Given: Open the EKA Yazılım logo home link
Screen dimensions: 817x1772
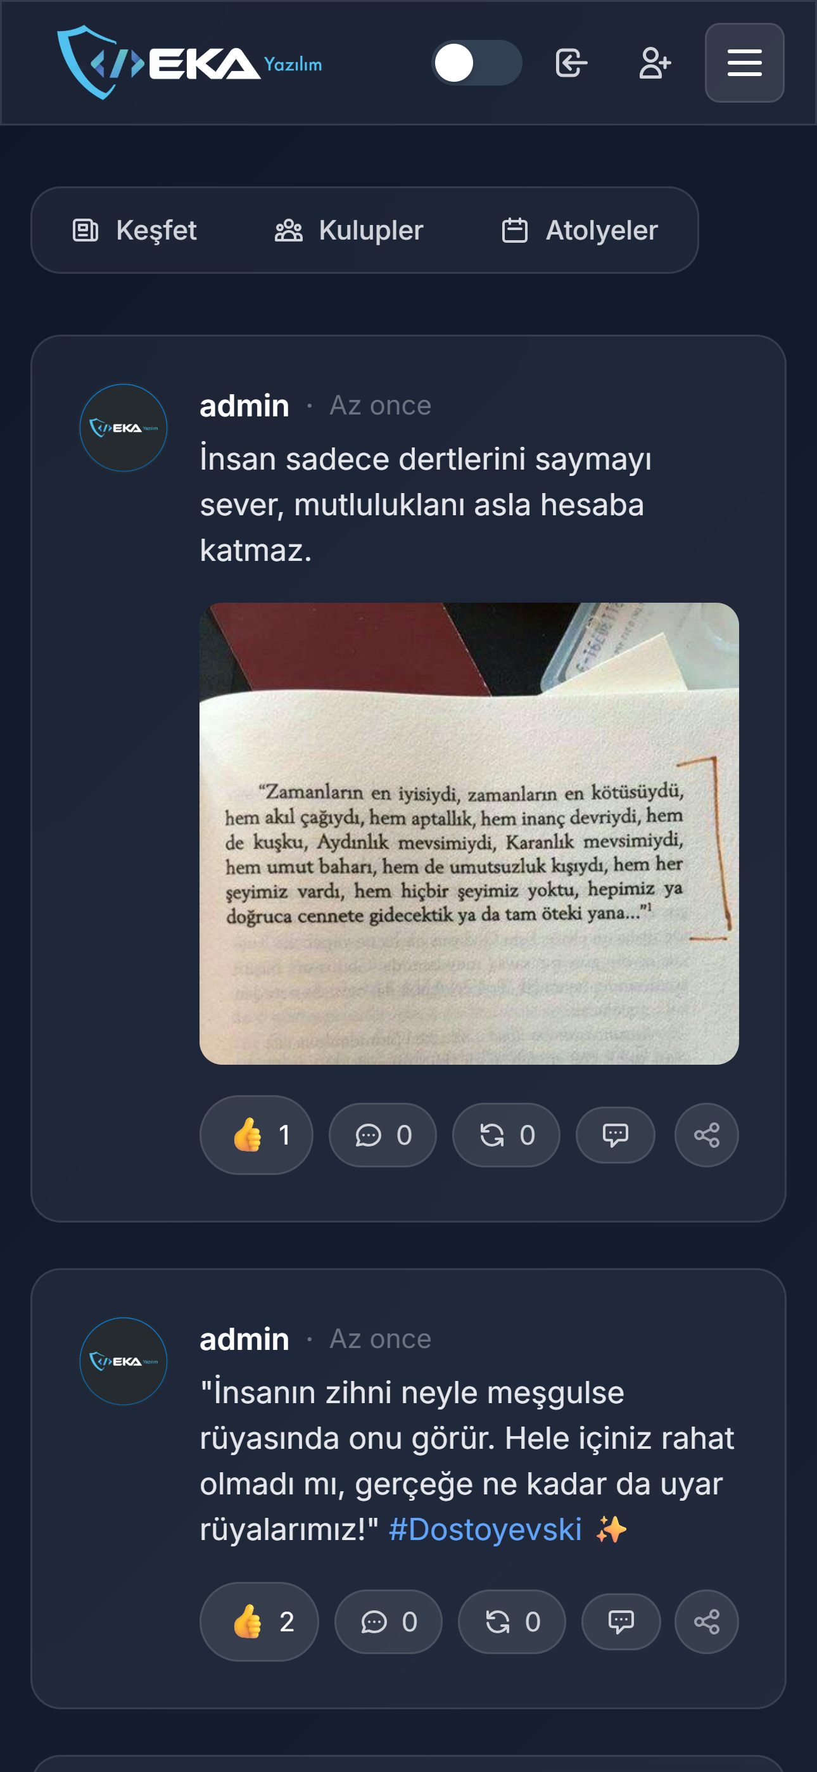Looking at the screenshot, I should [x=189, y=63].
